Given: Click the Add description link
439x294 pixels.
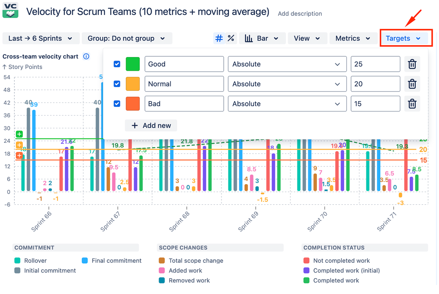Looking at the screenshot, I should tap(300, 14).
